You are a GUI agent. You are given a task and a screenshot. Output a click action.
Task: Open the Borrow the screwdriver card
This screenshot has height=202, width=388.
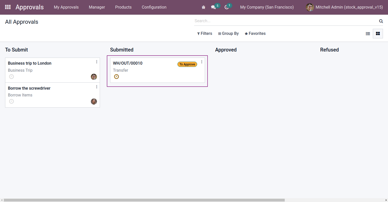53,95
